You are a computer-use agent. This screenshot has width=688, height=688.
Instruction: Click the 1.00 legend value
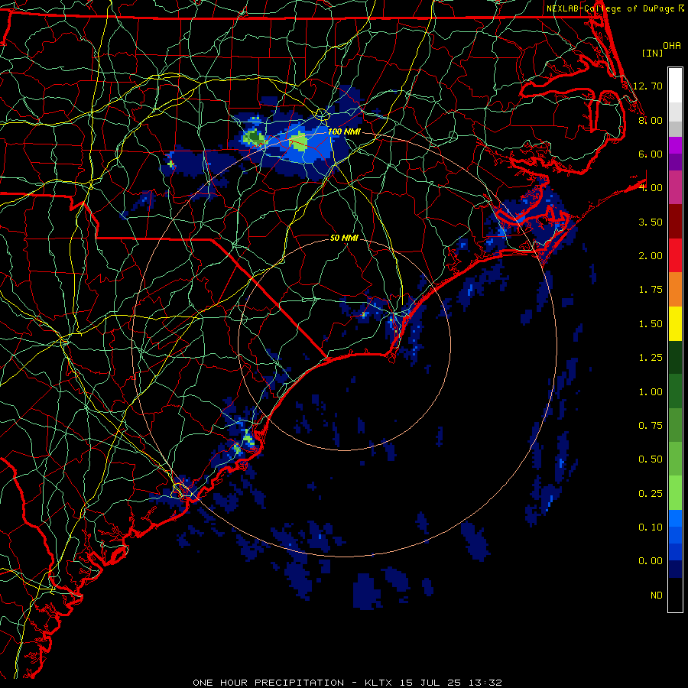[651, 392]
